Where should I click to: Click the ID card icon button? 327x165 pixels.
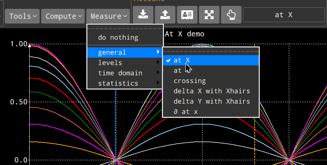(x=187, y=15)
